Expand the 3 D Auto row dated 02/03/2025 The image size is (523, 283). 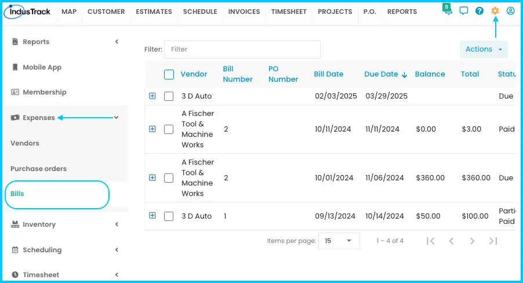[152, 96]
